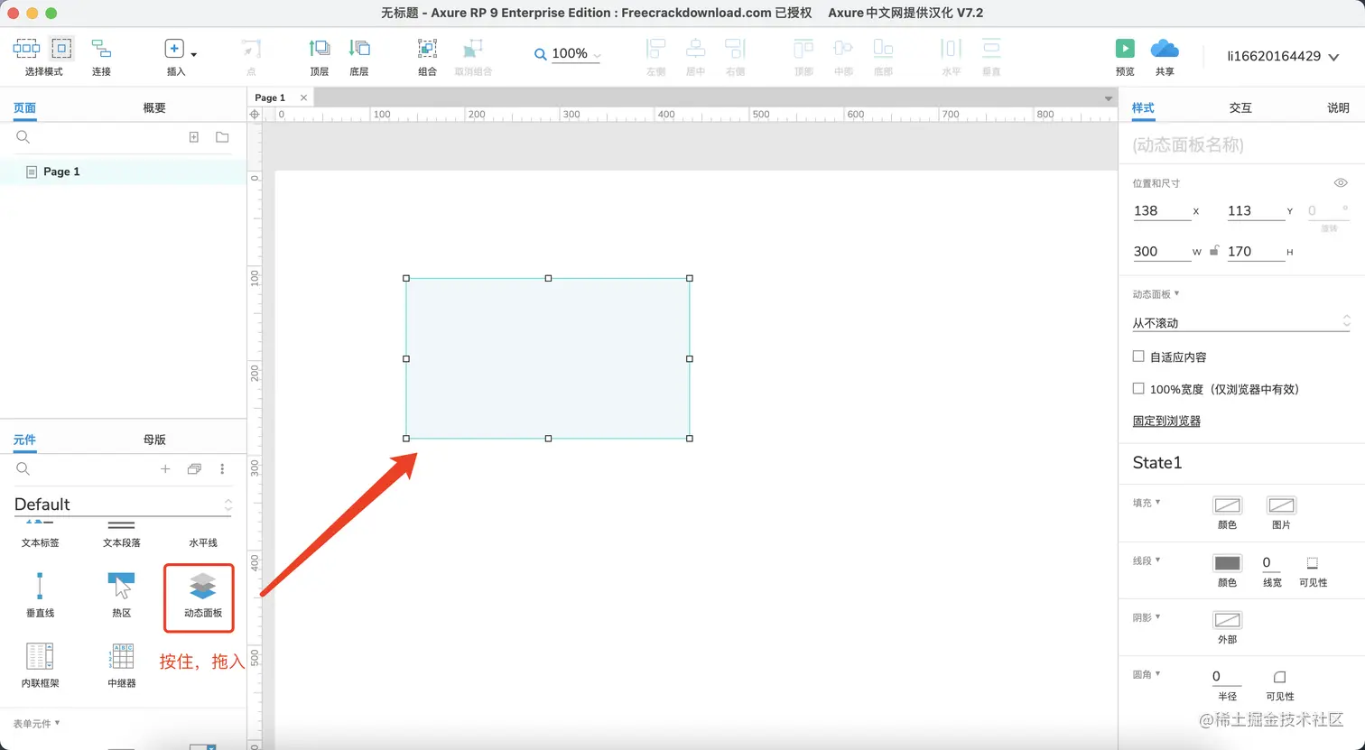Click the 取消组合 ungroup icon
The width and height of the screenshot is (1365, 750).
point(473,49)
